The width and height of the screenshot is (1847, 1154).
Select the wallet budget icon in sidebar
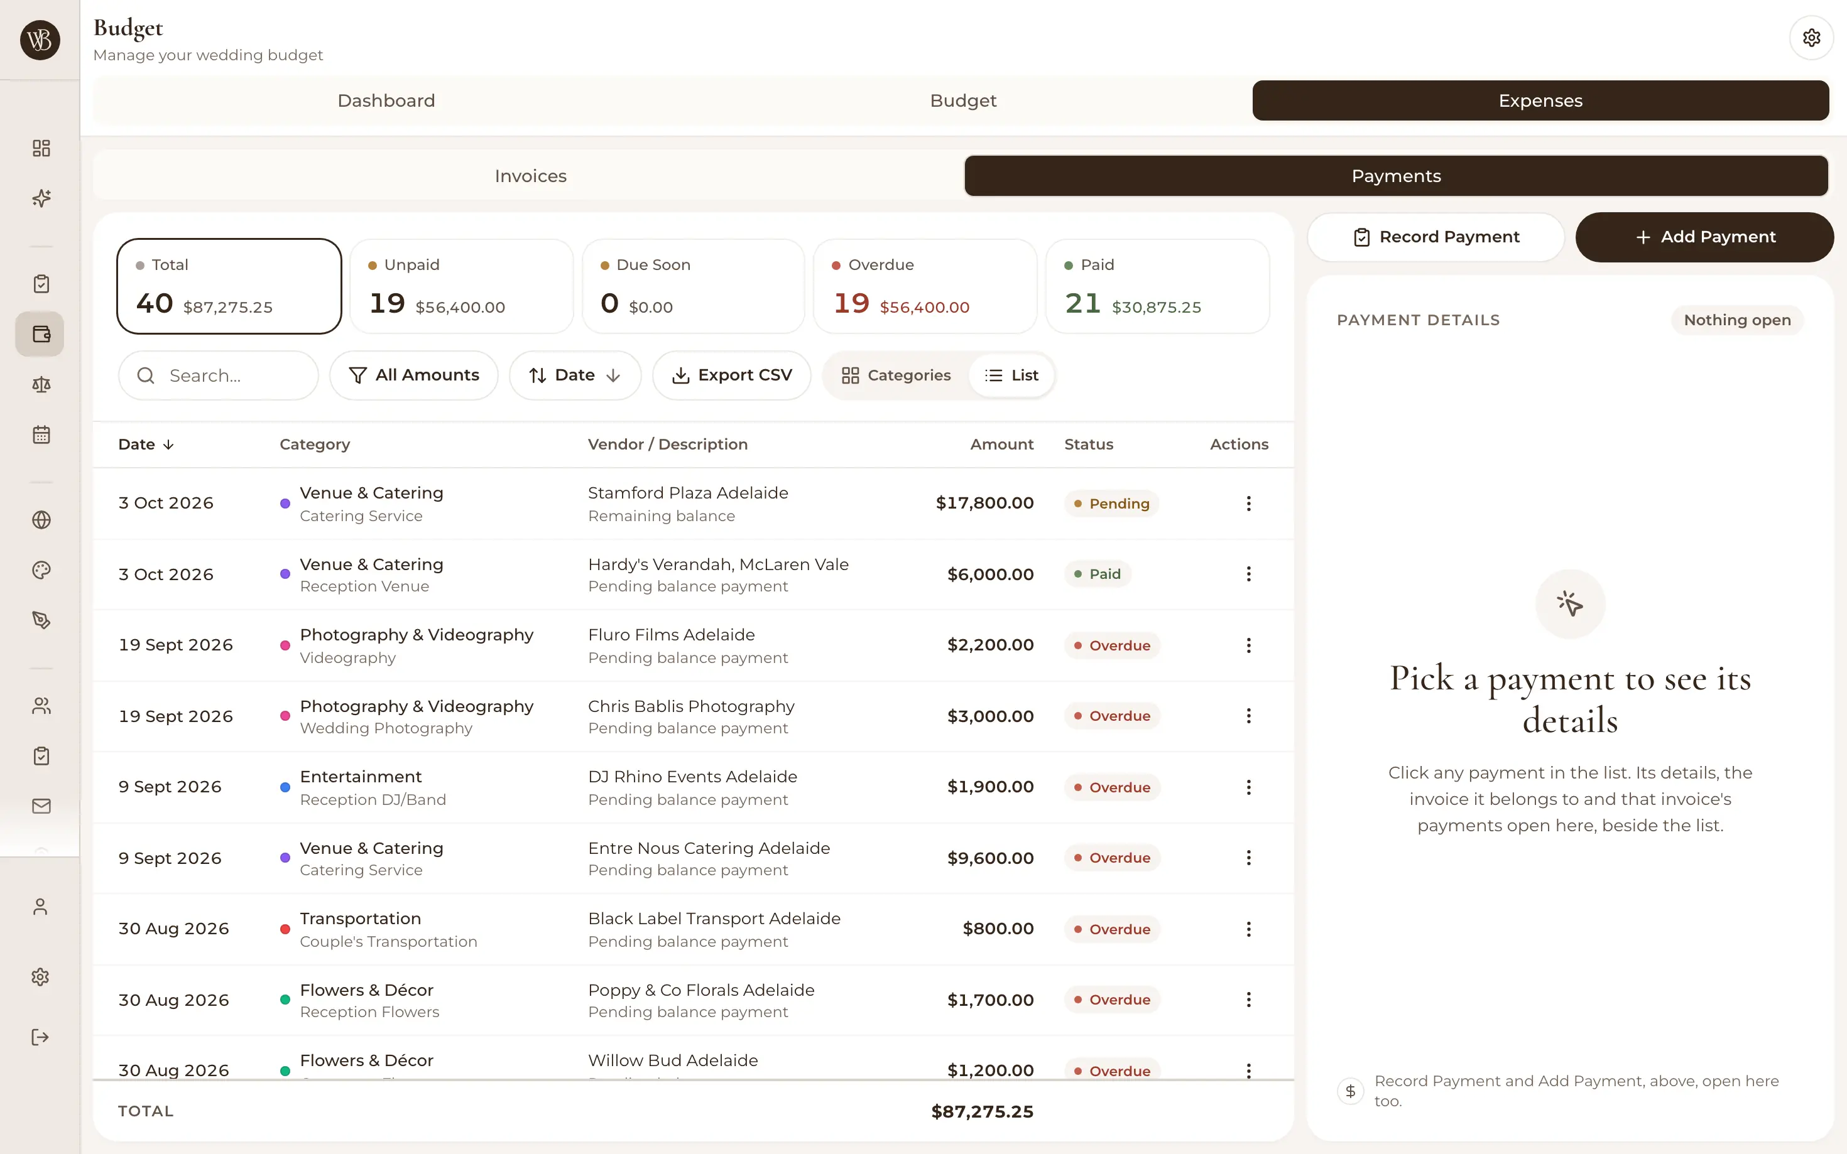(40, 334)
